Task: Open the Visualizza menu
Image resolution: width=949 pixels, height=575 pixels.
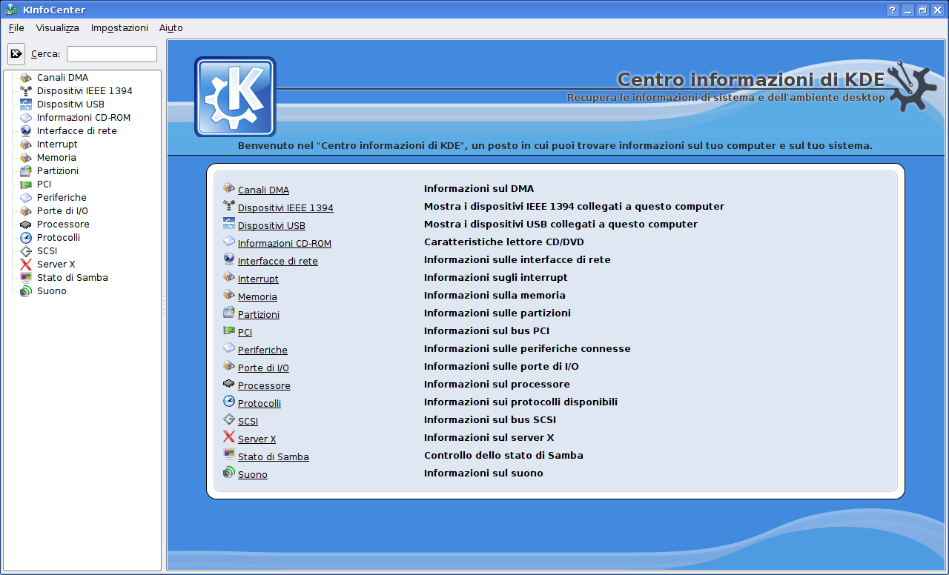Action: [x=57, y=28]
